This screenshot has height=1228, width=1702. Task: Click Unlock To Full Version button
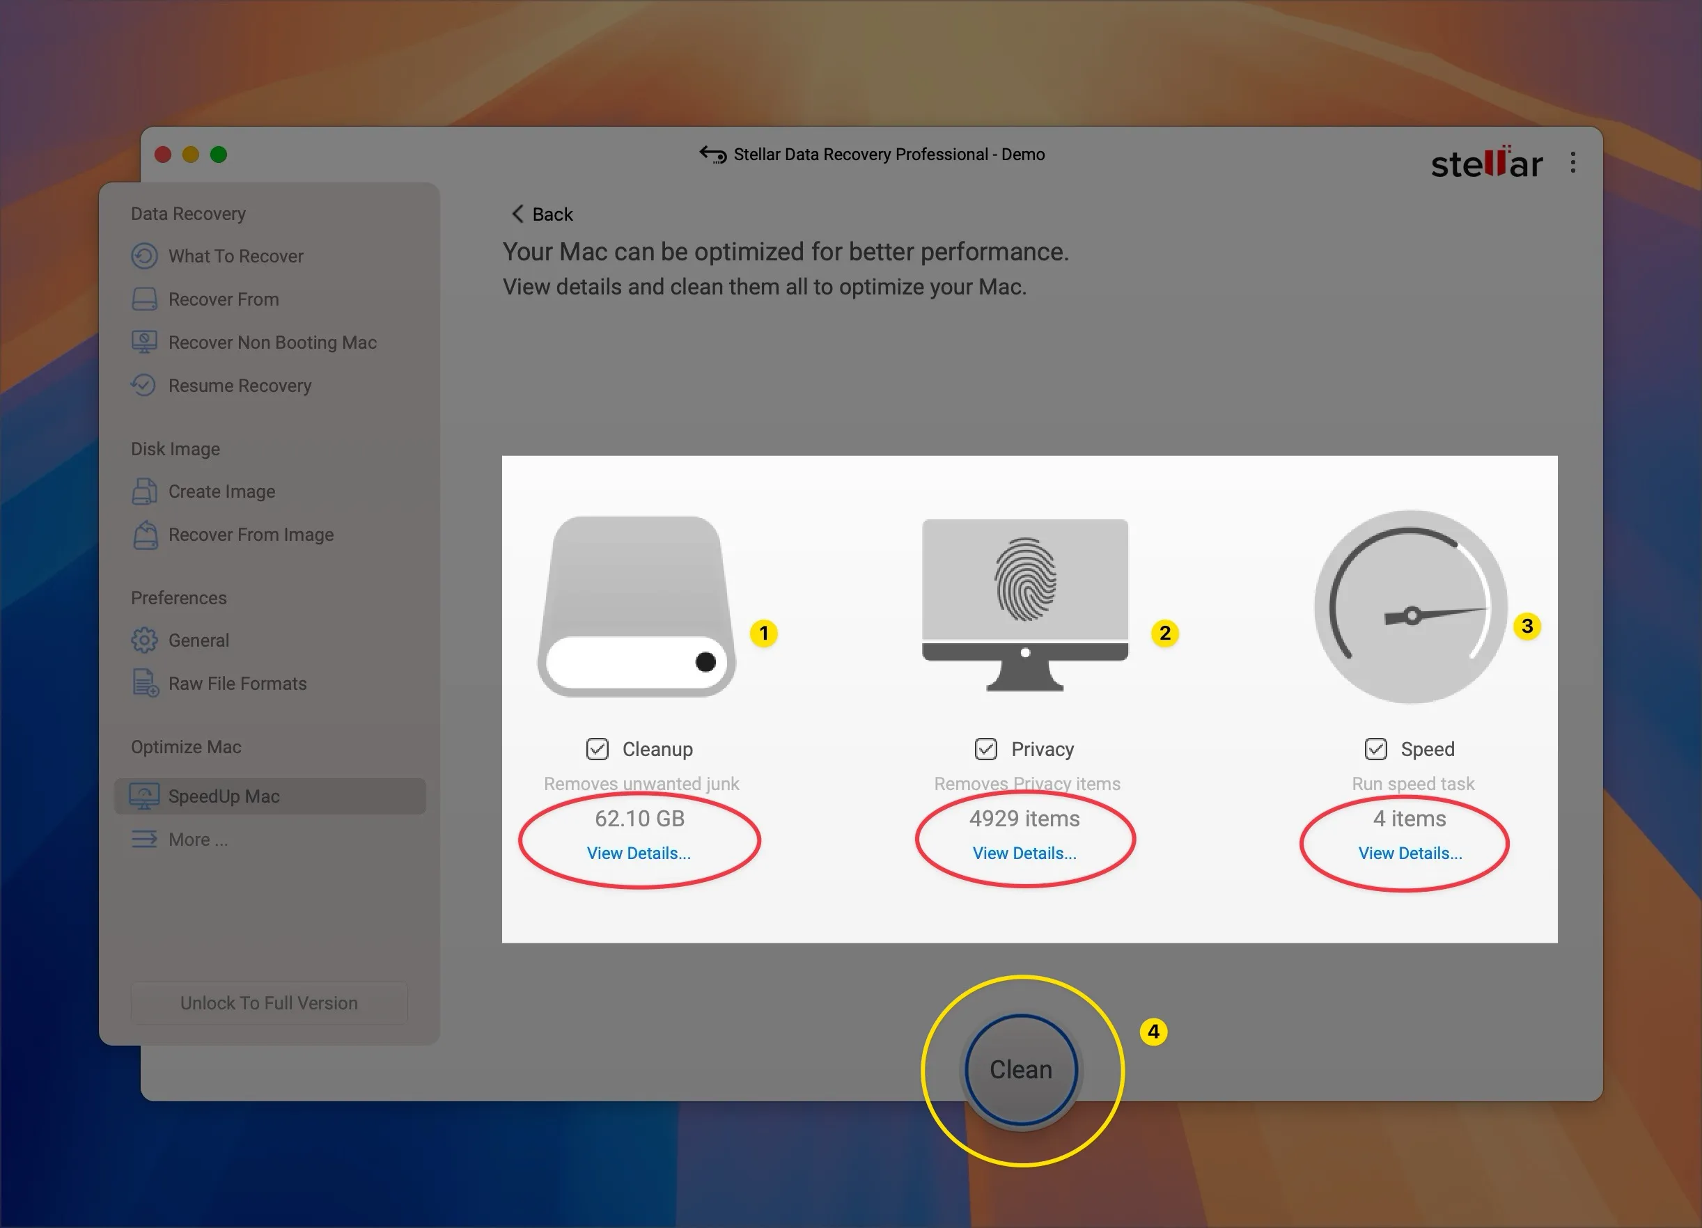(x=269, y=1003)
